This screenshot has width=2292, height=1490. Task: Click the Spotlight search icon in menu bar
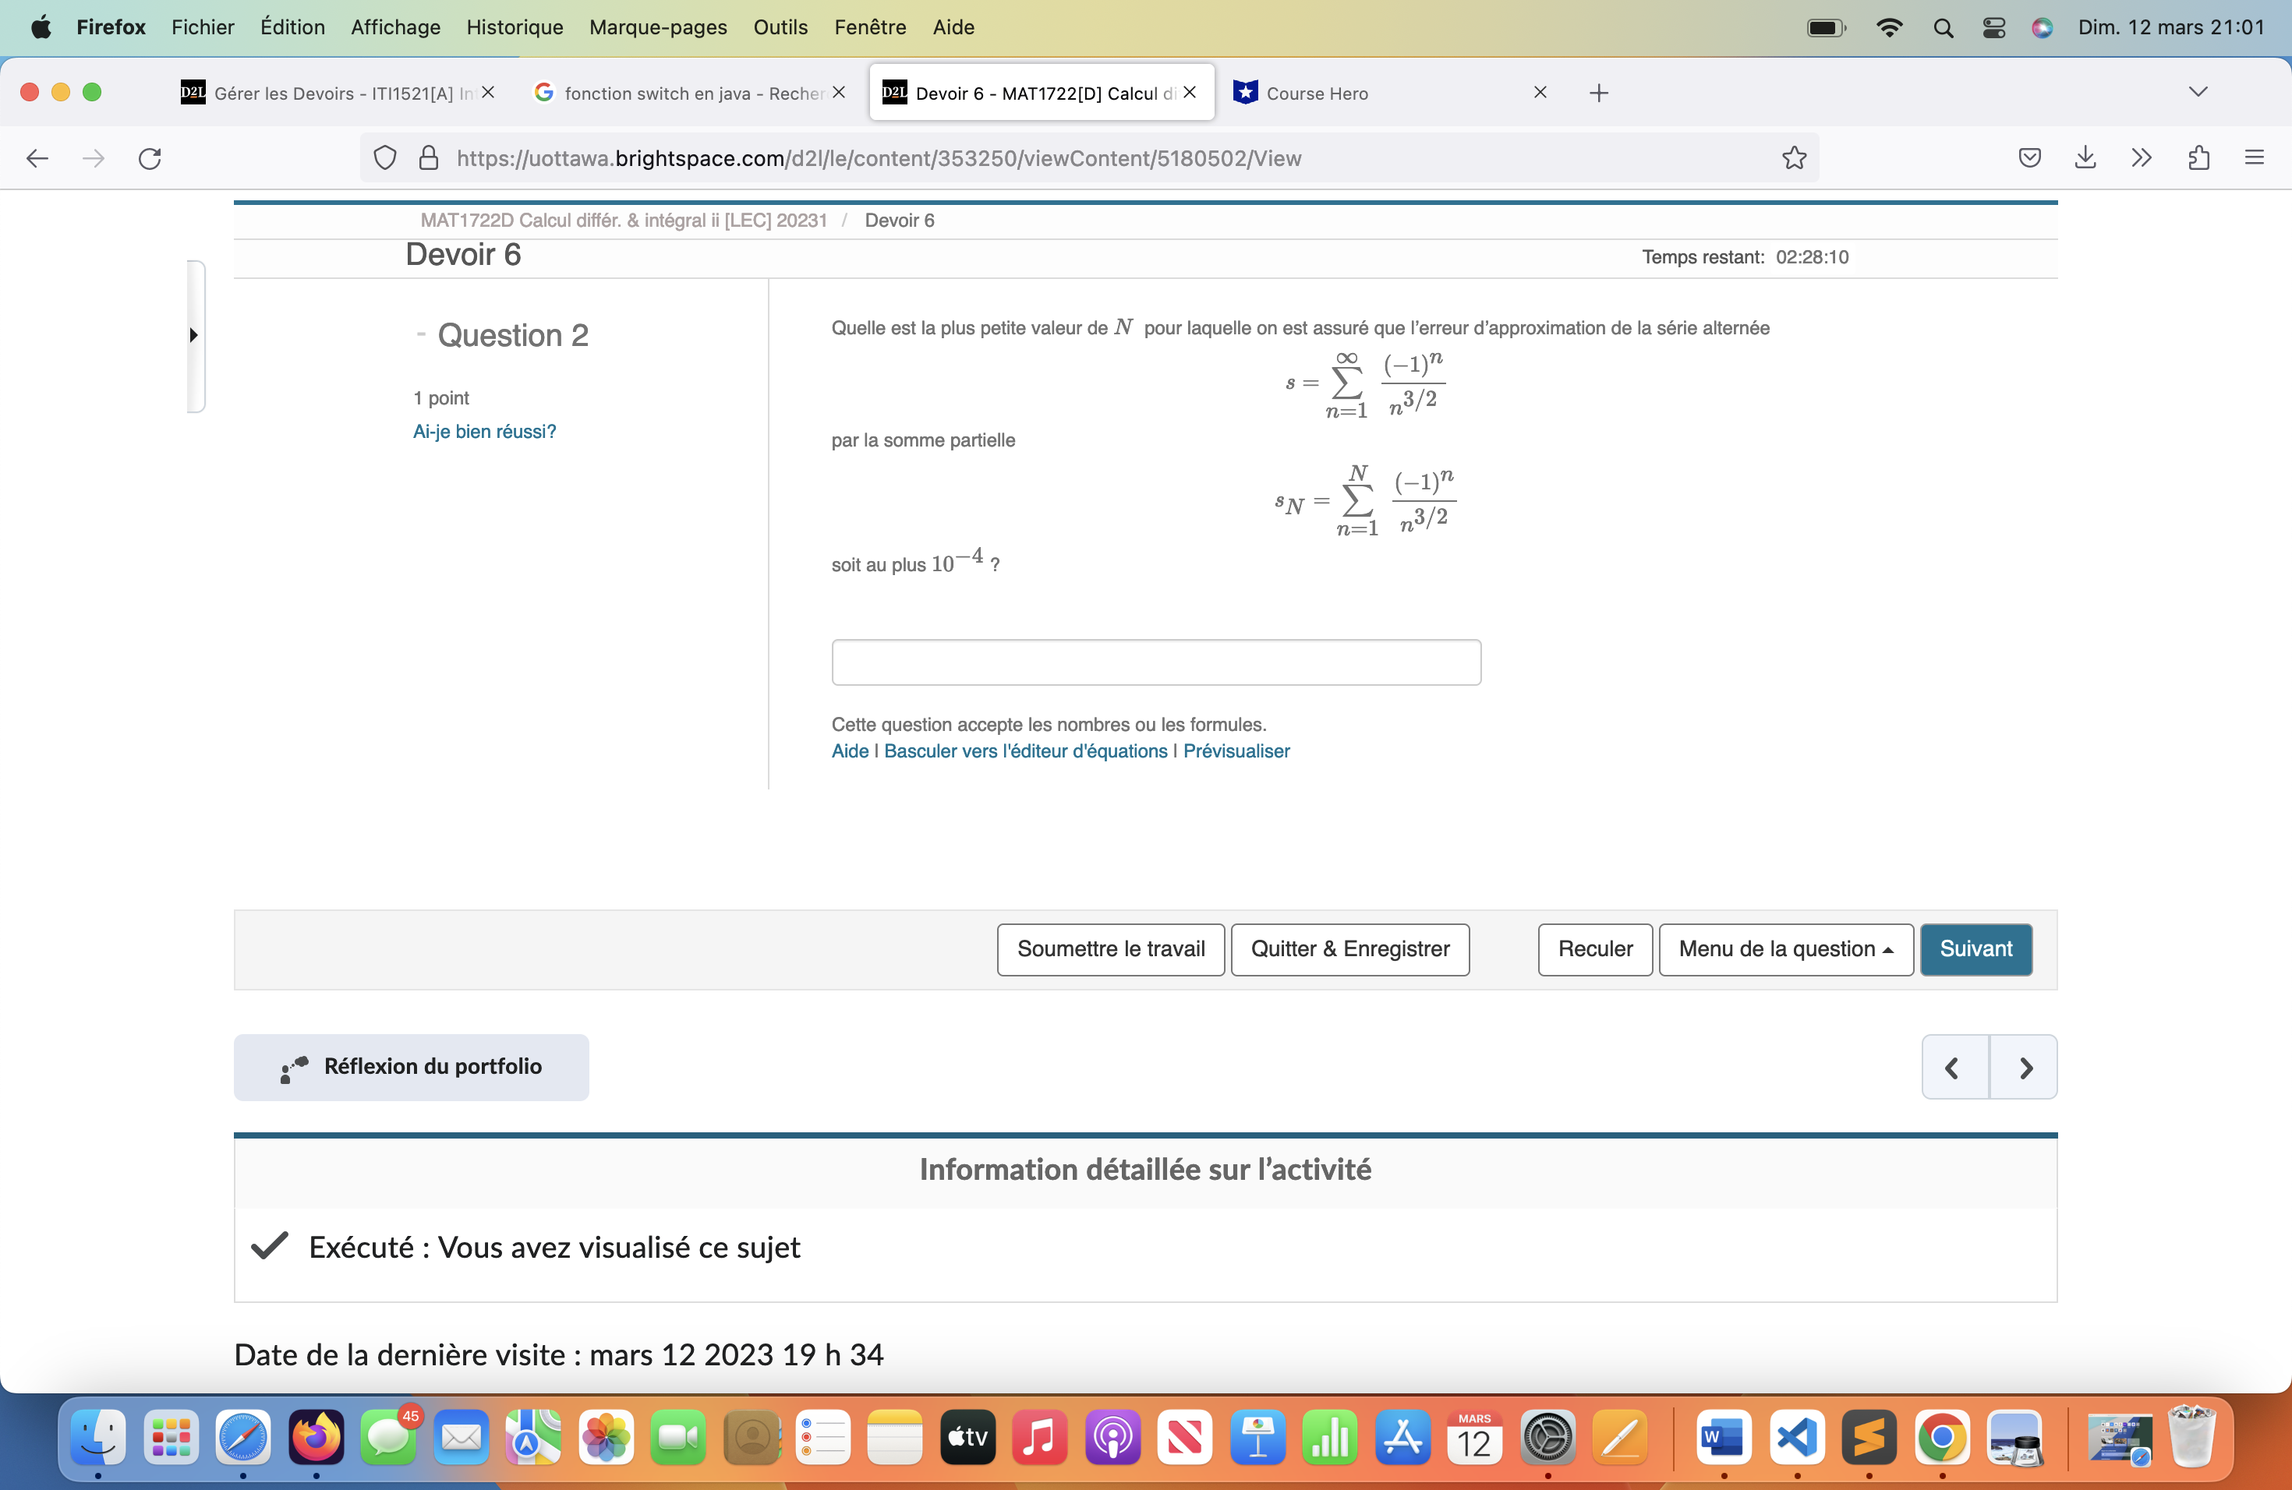click(x=1944, y=27)
